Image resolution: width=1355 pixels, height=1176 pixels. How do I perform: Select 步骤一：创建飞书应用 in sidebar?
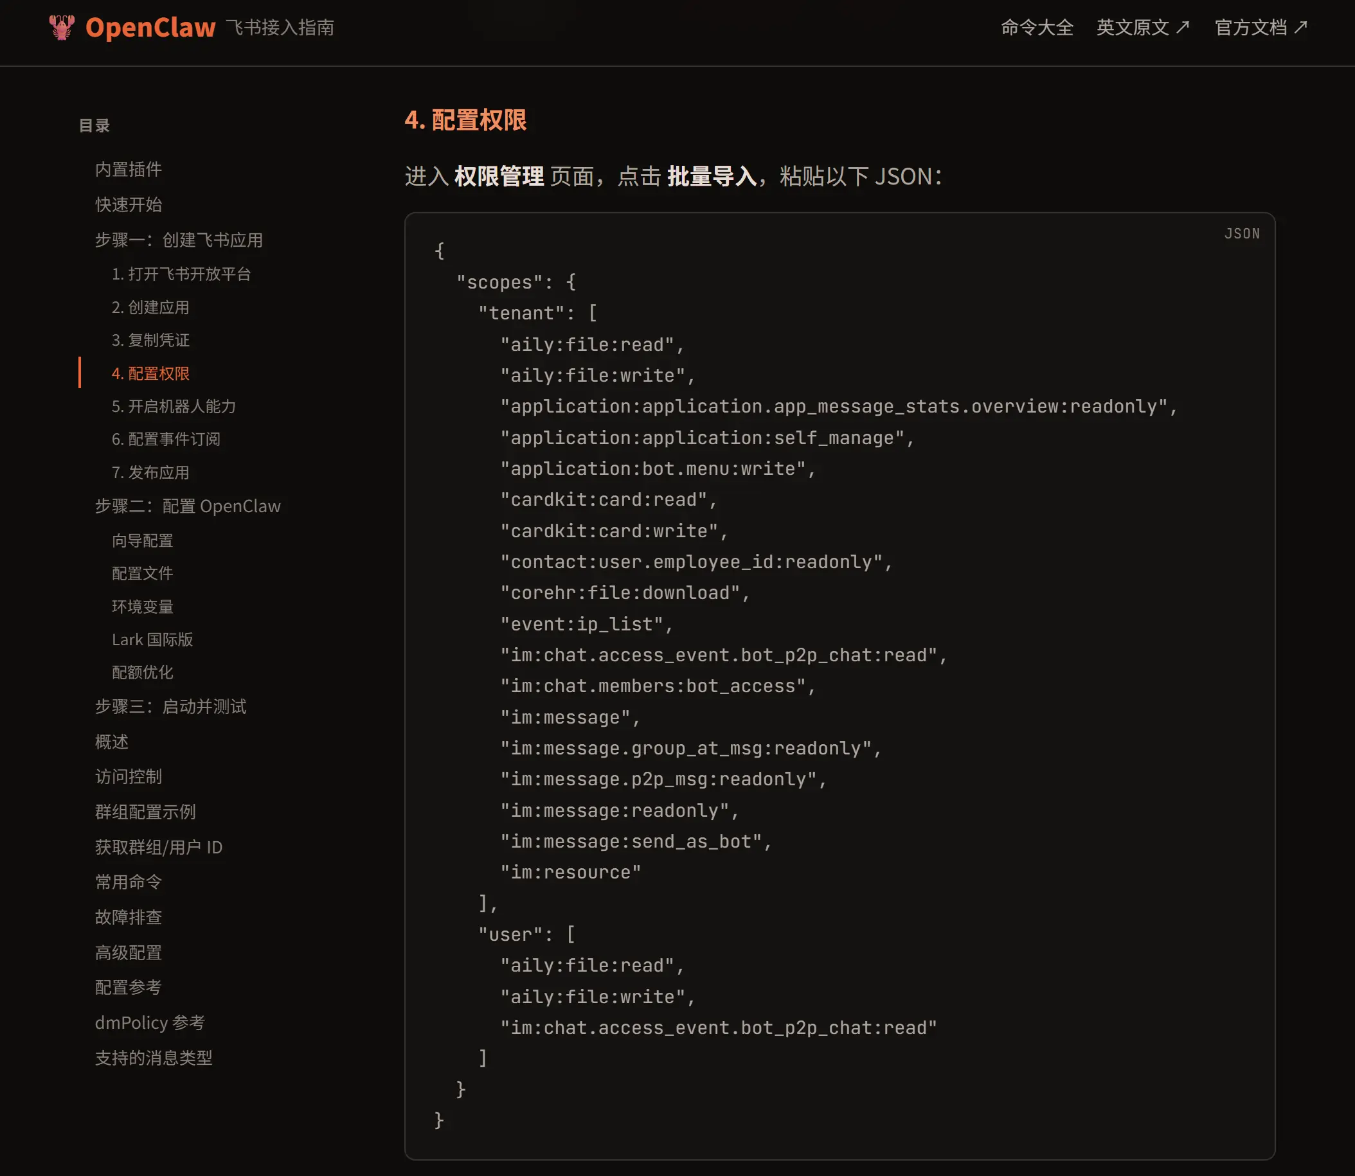click(179, 240)
